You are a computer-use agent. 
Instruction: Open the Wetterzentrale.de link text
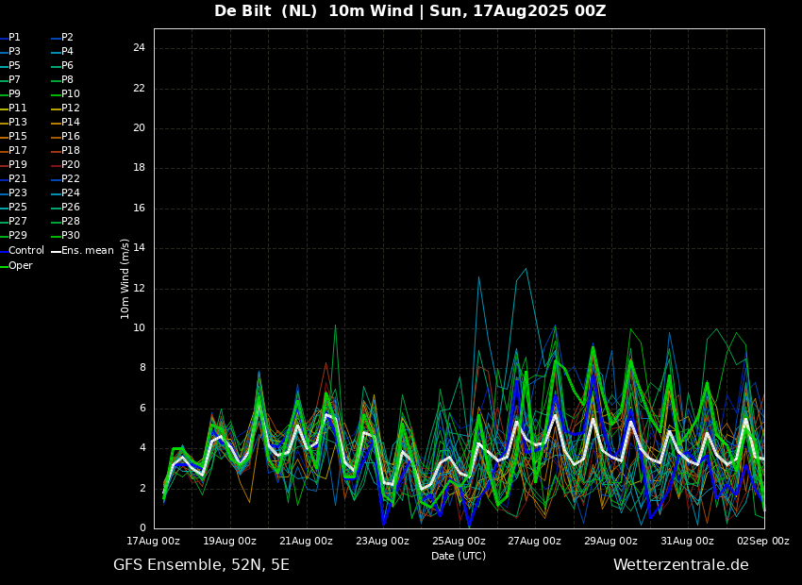point(680,565)
